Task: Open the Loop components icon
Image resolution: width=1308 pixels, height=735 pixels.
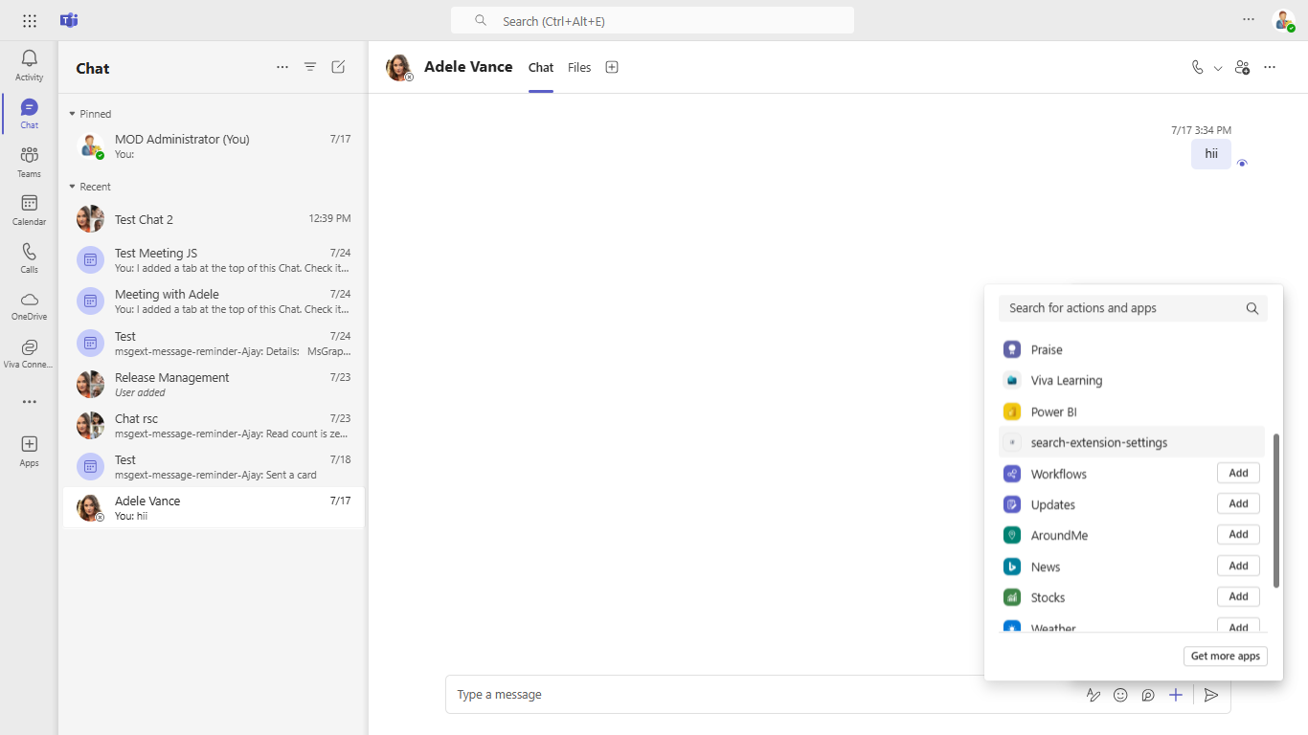Action: (x=1148, y=695)
